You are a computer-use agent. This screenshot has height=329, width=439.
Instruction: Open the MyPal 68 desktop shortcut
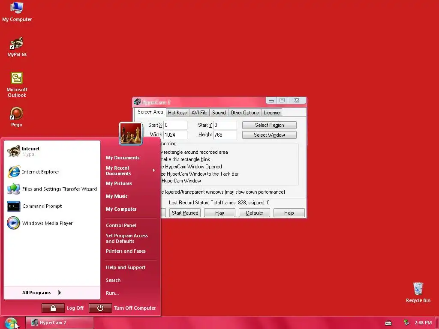tap(17, 47)
